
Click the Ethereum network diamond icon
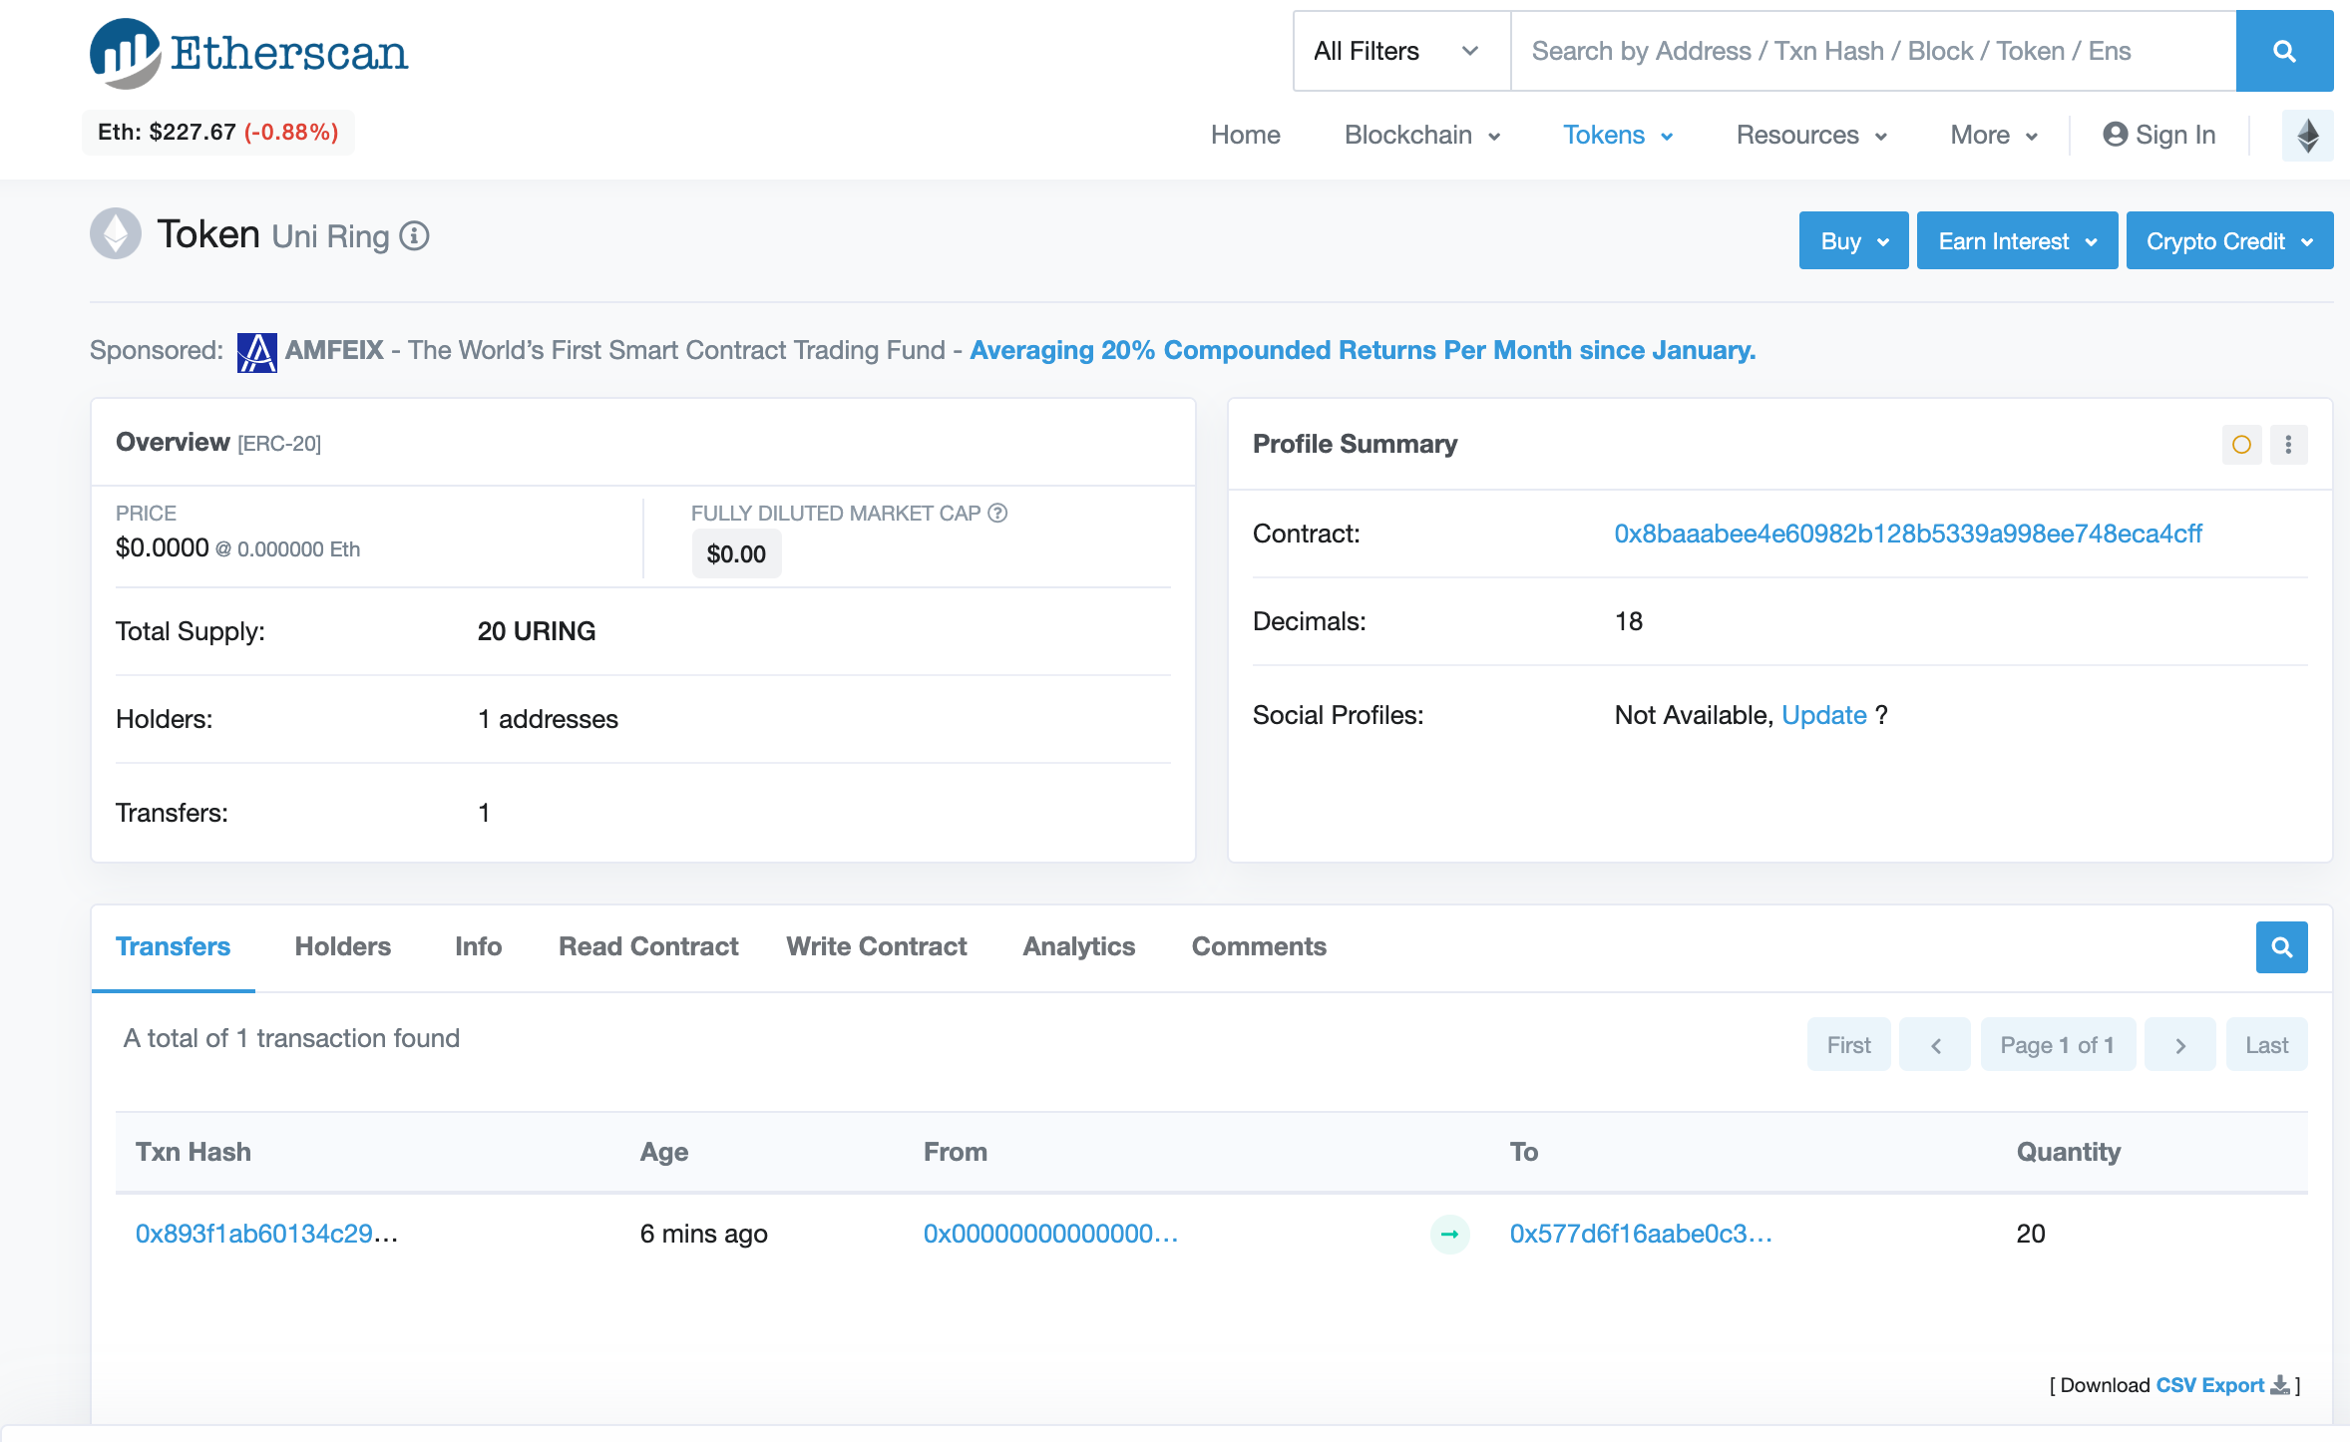pos(2307,135)
